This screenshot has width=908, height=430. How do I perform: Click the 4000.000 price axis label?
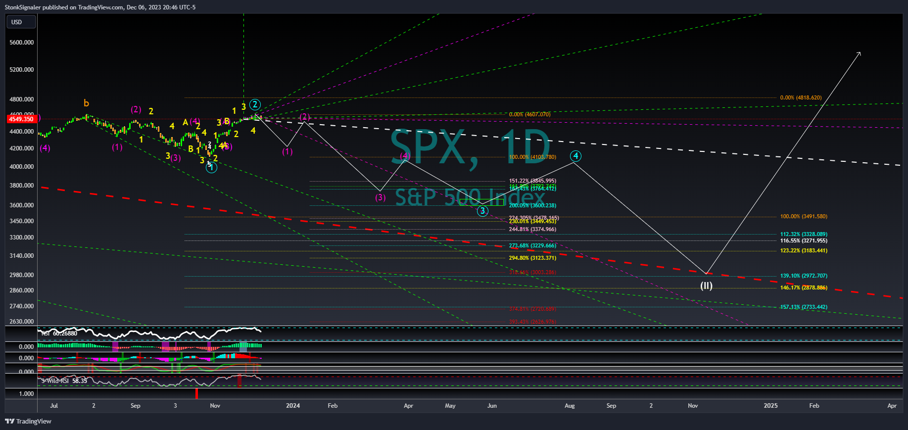[21, 167]
